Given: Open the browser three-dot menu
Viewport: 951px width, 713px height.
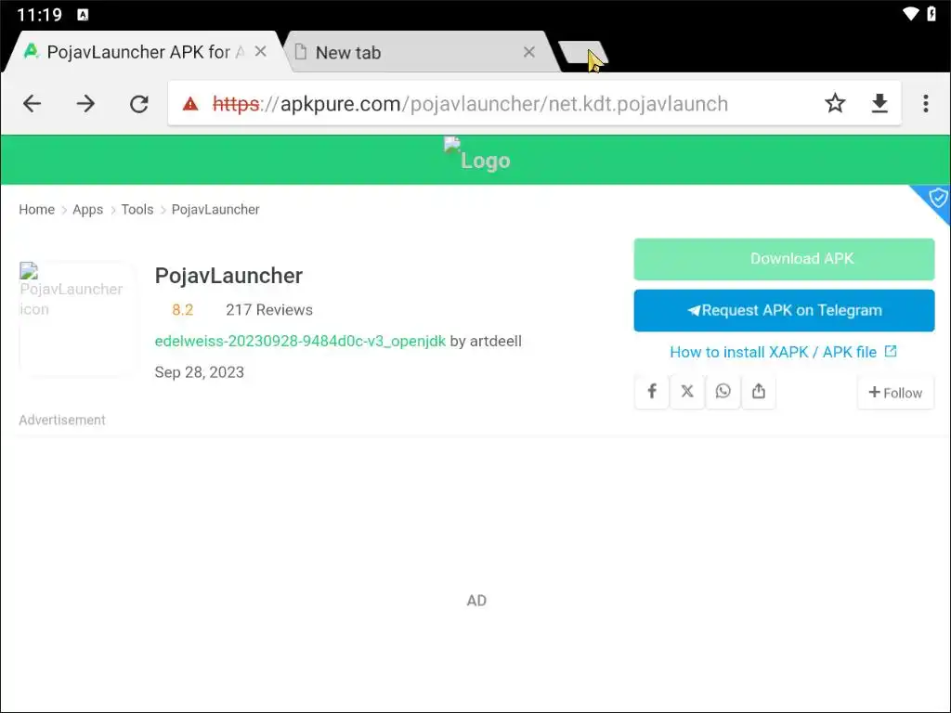Looking at the screenshot, I should 926,104.
